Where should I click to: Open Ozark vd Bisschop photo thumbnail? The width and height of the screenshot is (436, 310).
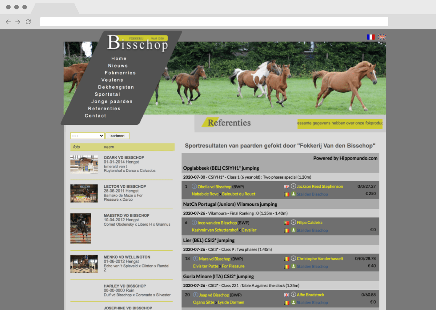click(84, 164)
